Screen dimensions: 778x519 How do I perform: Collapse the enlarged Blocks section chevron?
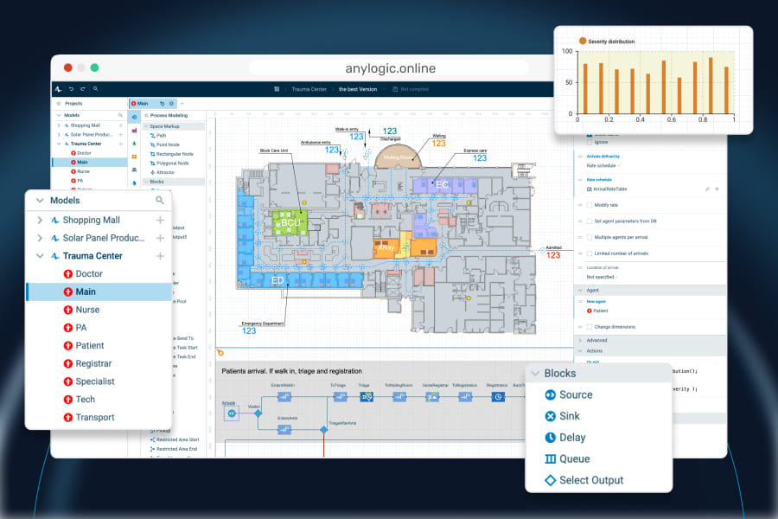pos(535,374)
